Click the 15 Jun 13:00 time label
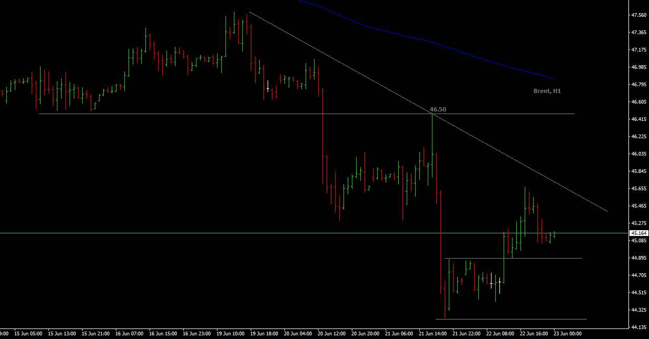The height and width of the screenshot is (339, 649). 62,333
